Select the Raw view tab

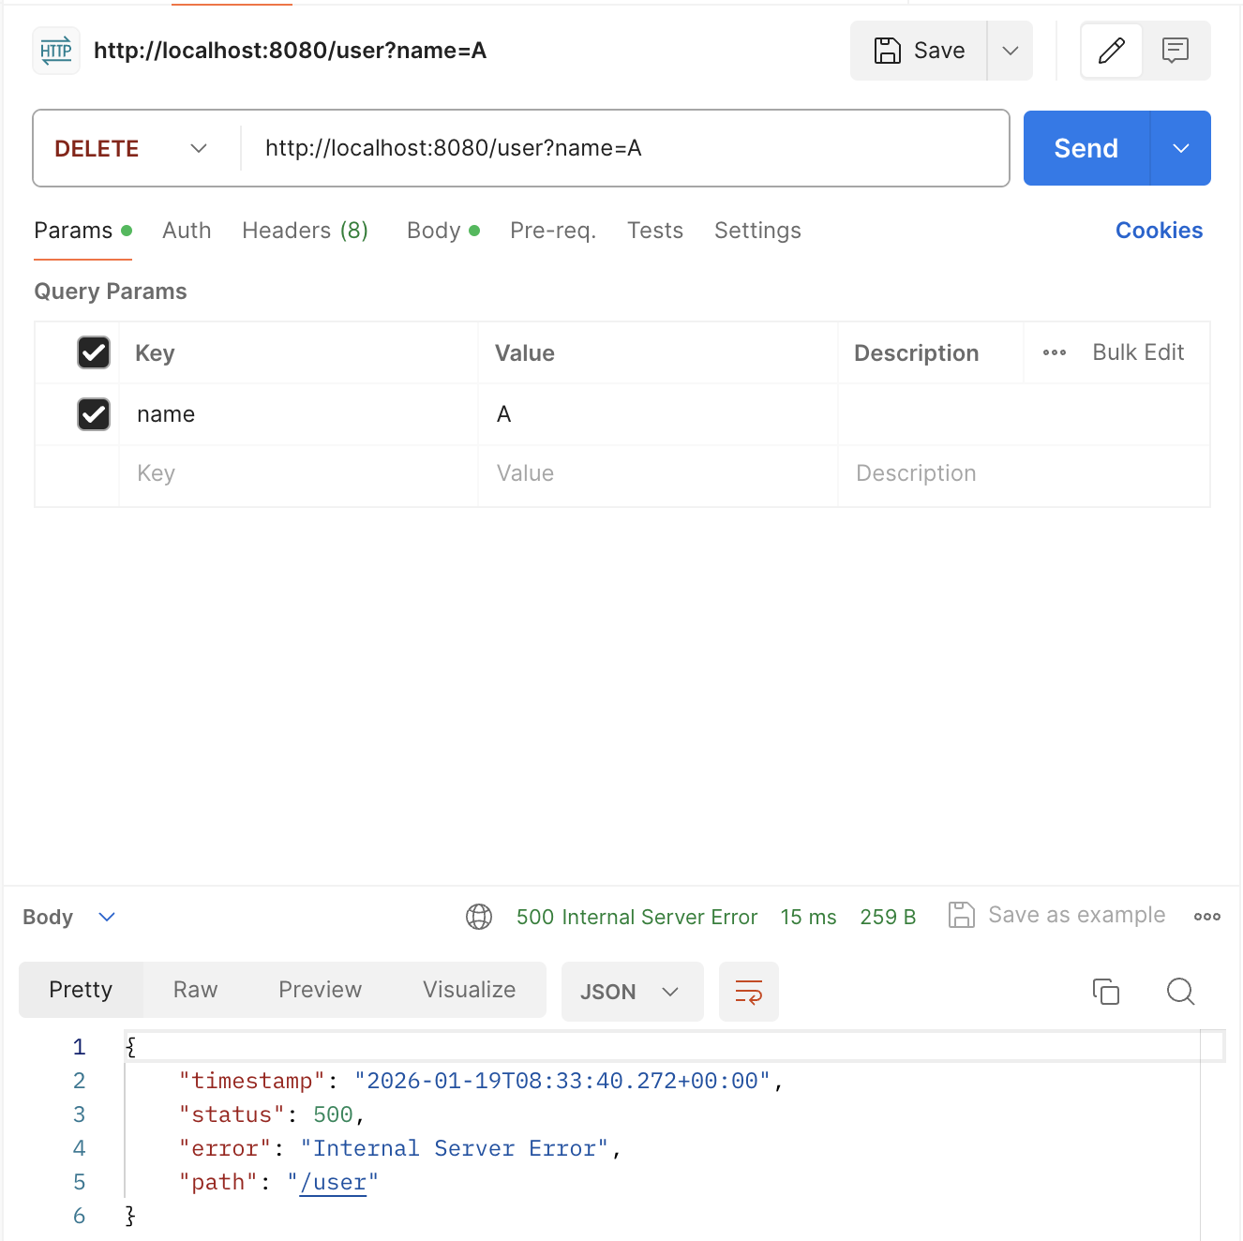pyautogui.click(x=195, y=990)
